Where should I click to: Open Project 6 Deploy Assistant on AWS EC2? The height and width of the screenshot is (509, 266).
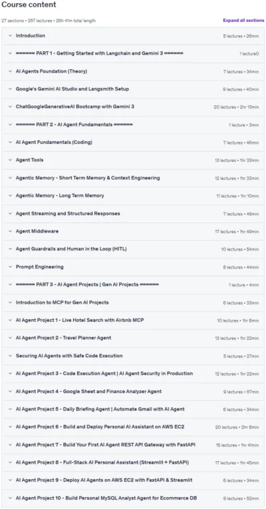(133, 427)
